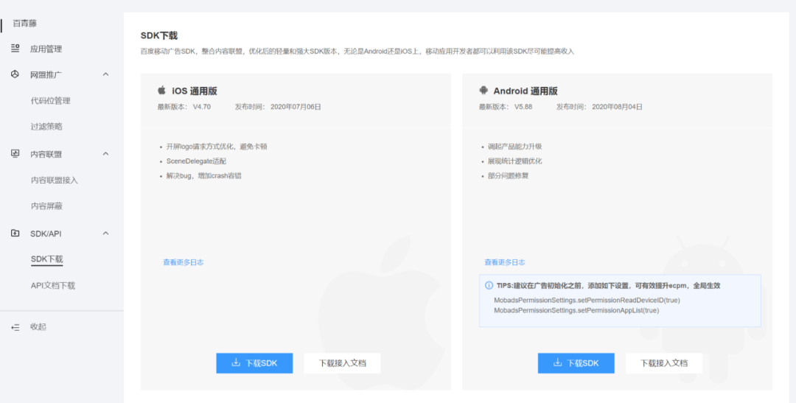
Task: View more logs for Android 通用版
Action: point(505,262)
